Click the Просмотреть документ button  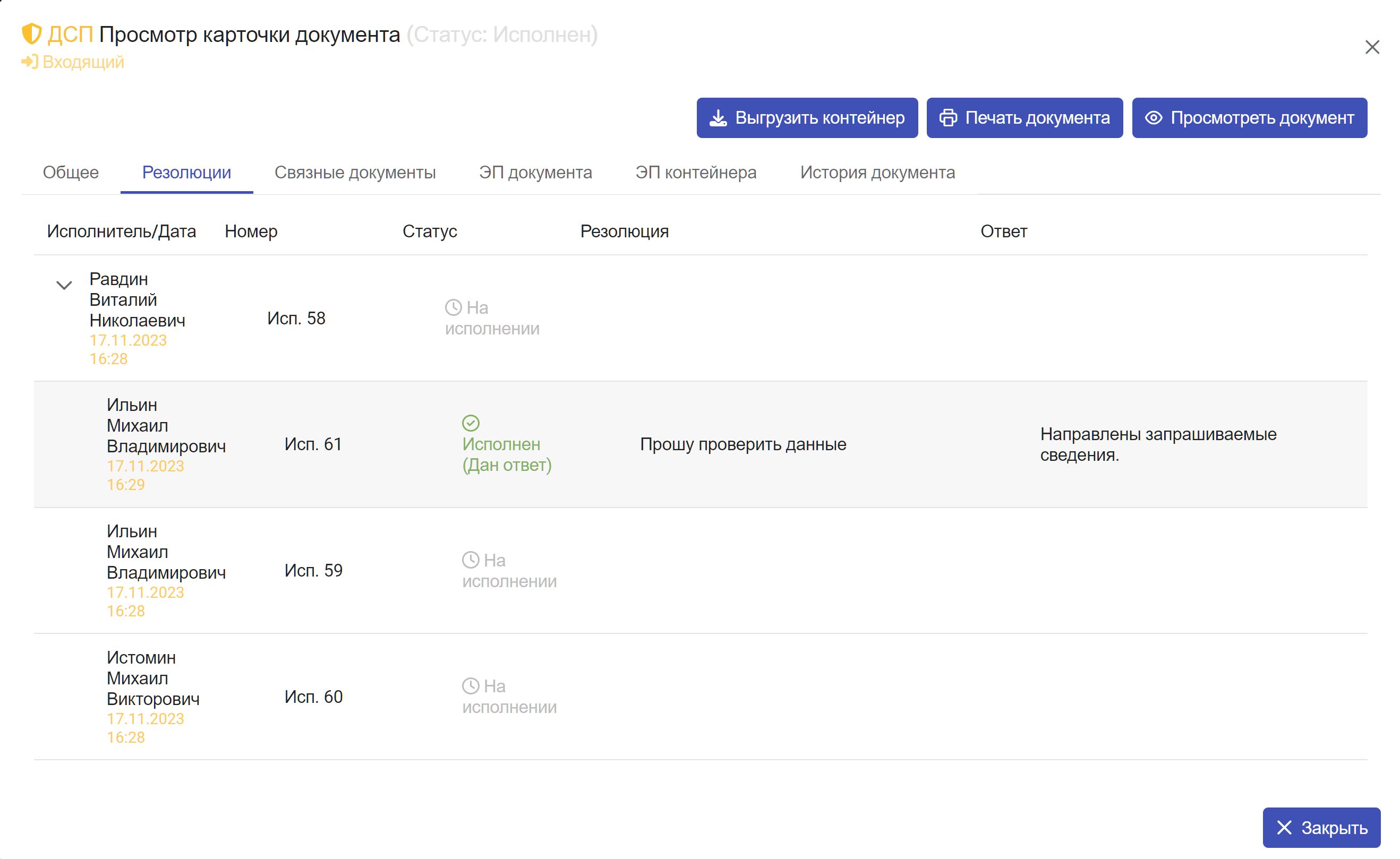pos(1250,118)
